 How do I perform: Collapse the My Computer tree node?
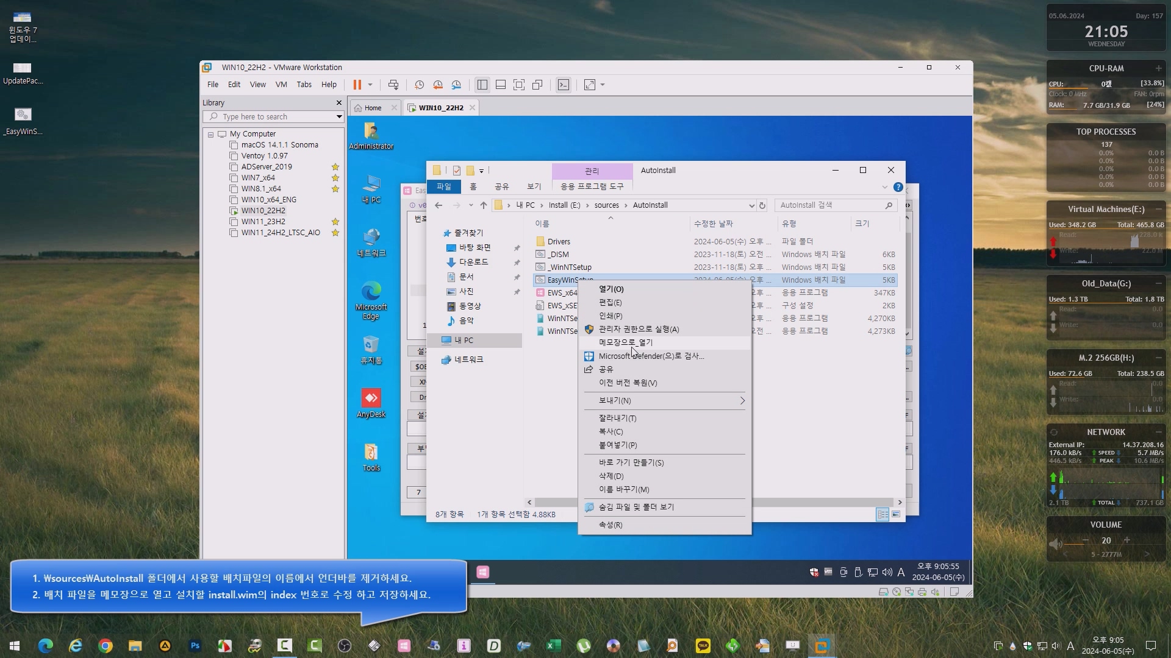point(211,134)
